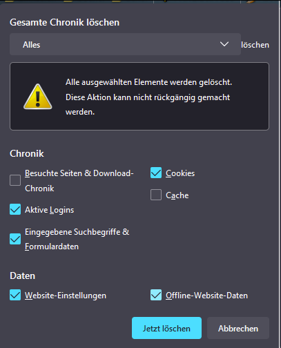Click the "löschen" text beside the dropdown
Screen dimensions: 281x348
[x=255, y=45]
